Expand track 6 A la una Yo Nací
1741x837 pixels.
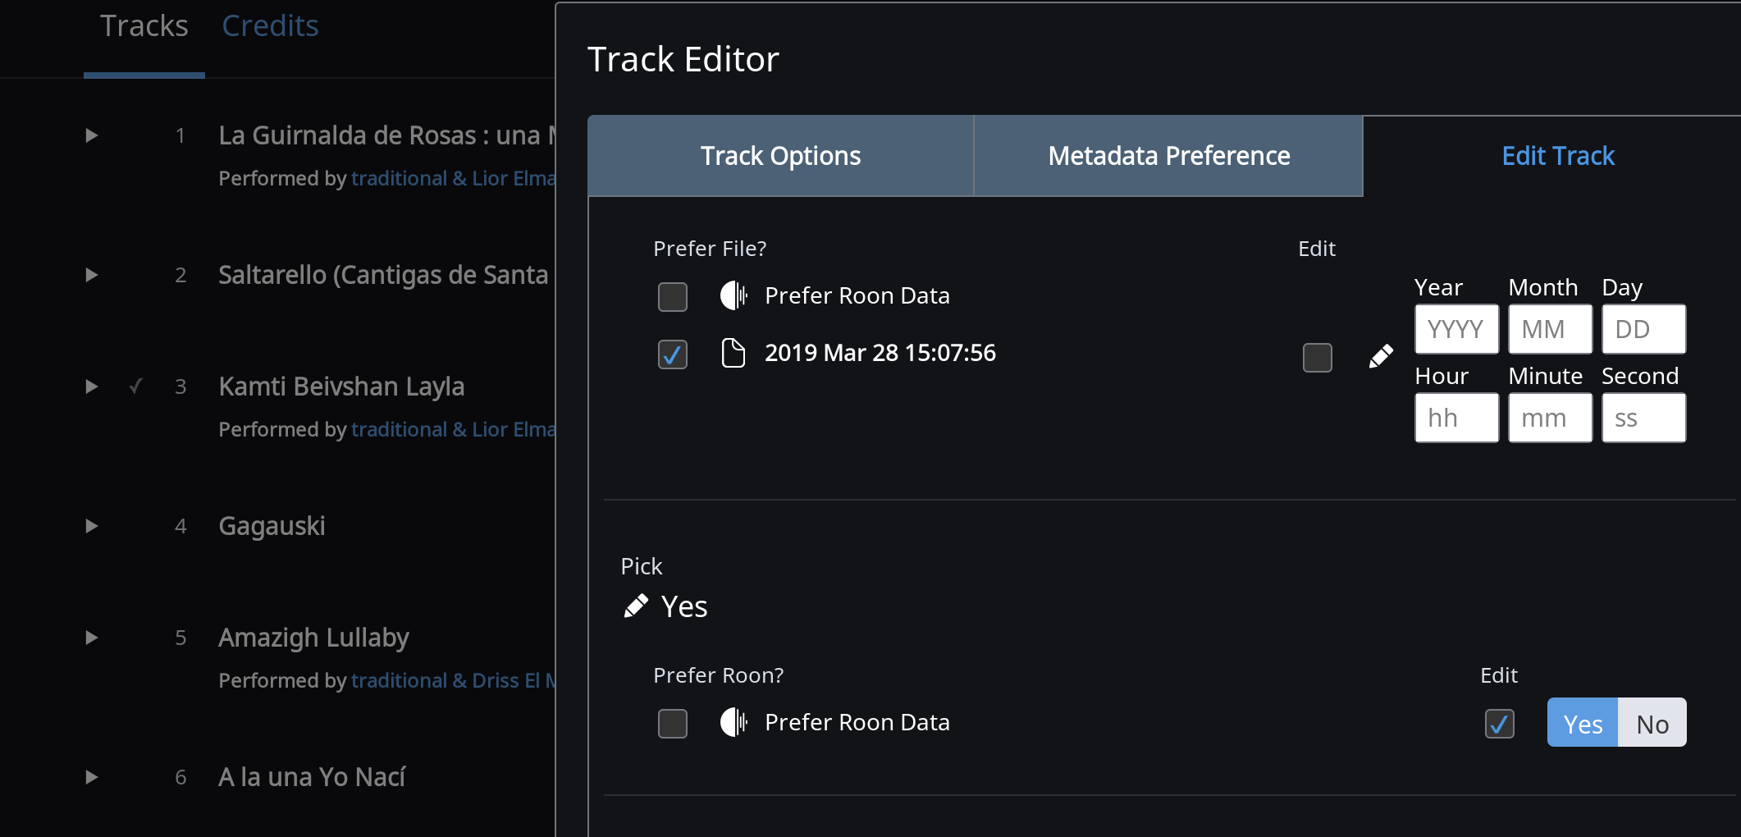coord(92,777)
